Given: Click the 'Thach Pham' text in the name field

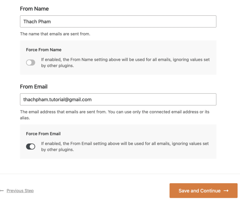Looking at the screenshot, I should click(x=37, y=22).
